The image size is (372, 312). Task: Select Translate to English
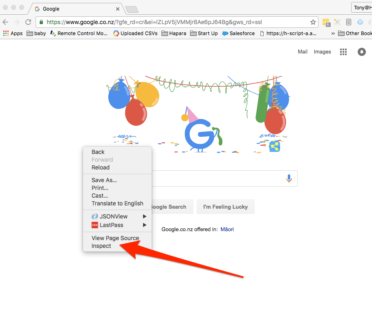(117, 204)
